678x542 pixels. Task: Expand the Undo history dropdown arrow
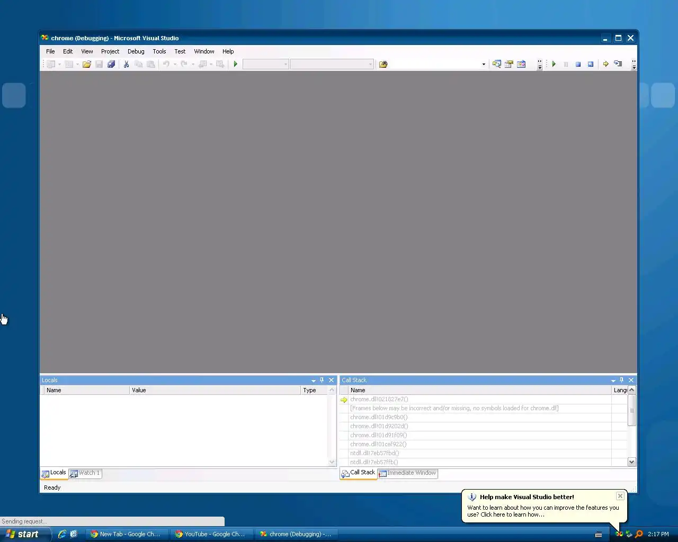(x=175, y=65)
